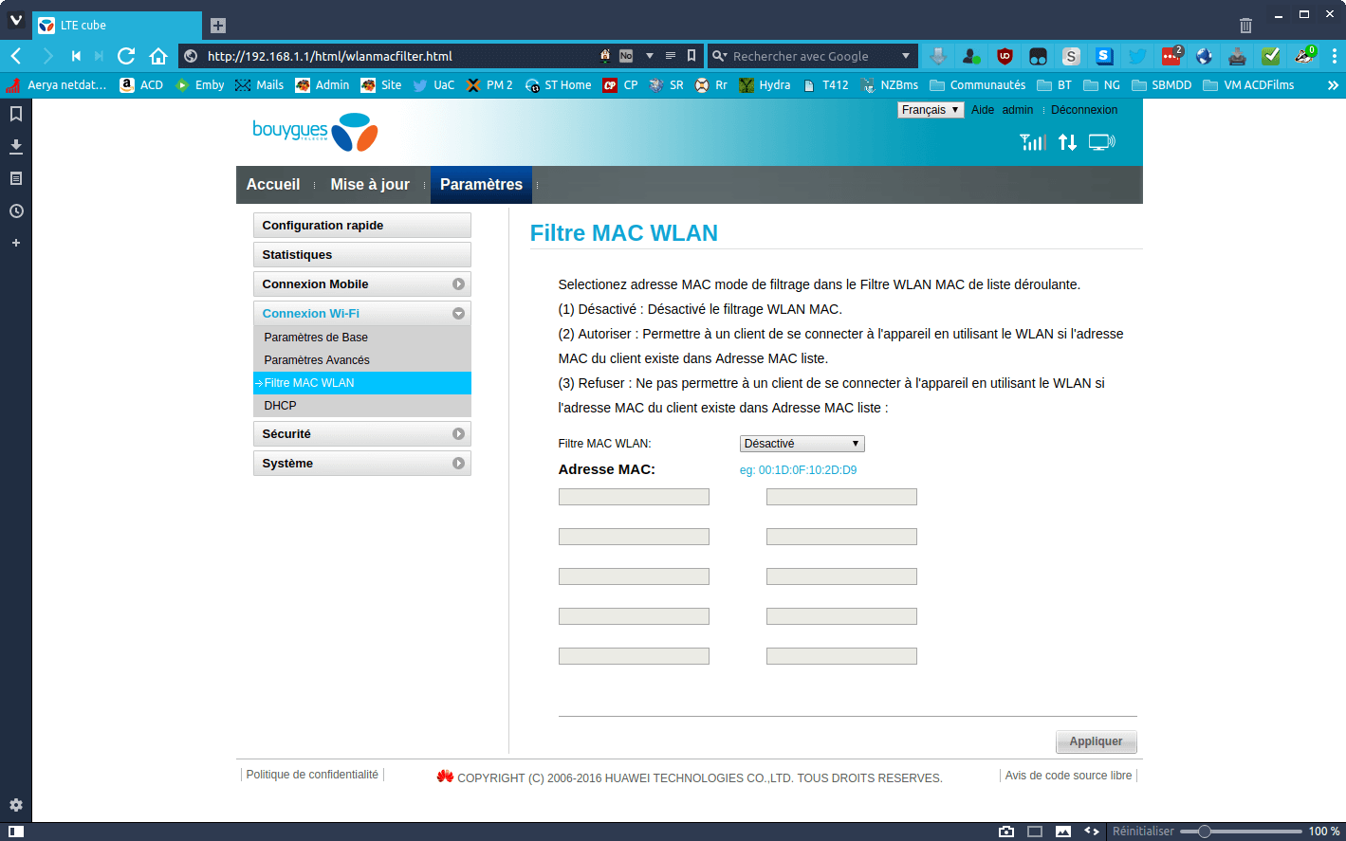This screenshot has width=1346, height=841.
Task: Click the Appliquer button
Action: pyautogui.click(x=1096, y=741)
